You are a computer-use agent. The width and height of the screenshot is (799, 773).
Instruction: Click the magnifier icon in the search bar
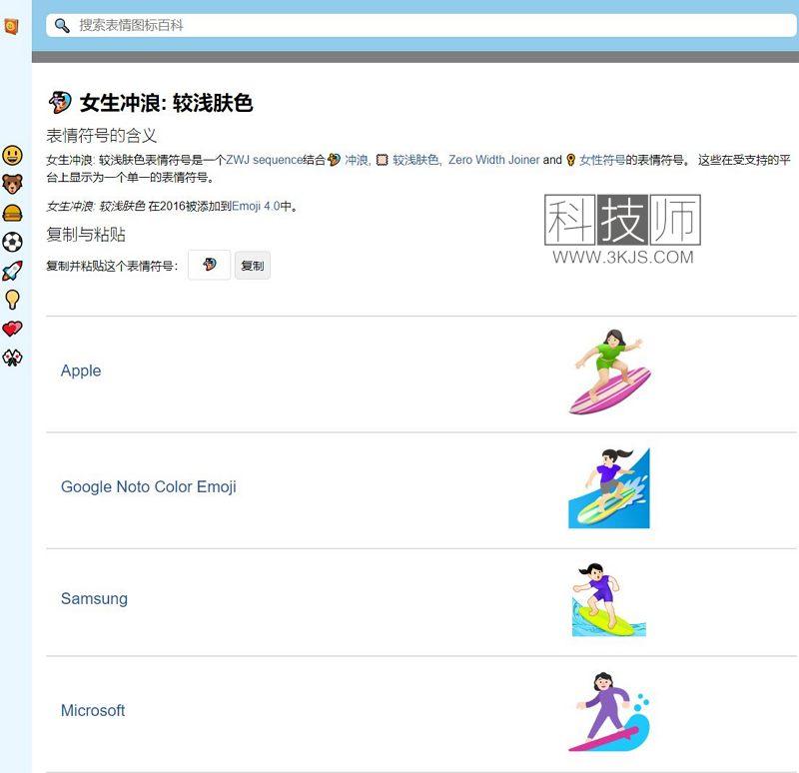tap(62, 26)
